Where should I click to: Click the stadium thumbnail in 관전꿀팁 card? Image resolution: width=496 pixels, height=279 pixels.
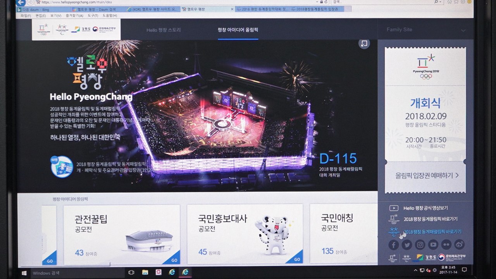pos(149,241)
